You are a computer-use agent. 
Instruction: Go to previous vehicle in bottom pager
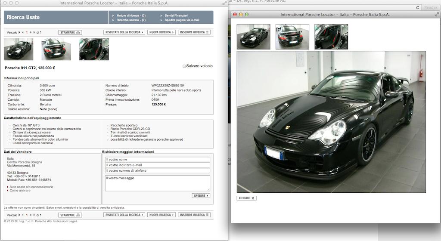click(x=23, y=215)
